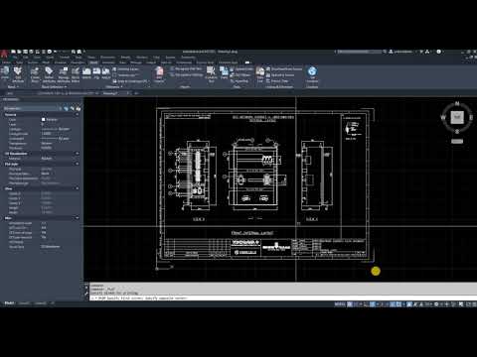The image size is (477, 357).
Task: Open the Frames vary dropdown
Action: [127, 75]
